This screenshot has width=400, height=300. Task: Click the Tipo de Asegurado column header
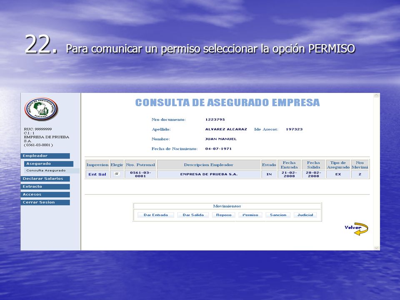[x=338, y=165]
